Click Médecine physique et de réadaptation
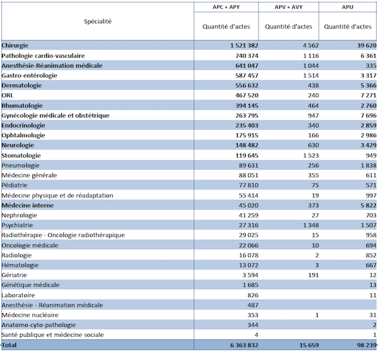 click(57, 195)
